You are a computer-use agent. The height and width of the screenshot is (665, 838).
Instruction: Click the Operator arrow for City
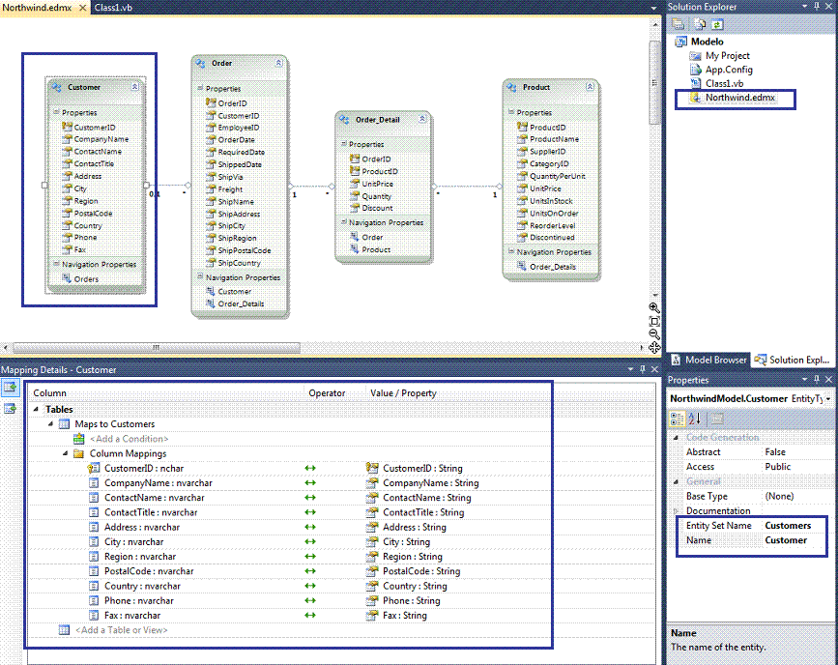click(310, 541)
